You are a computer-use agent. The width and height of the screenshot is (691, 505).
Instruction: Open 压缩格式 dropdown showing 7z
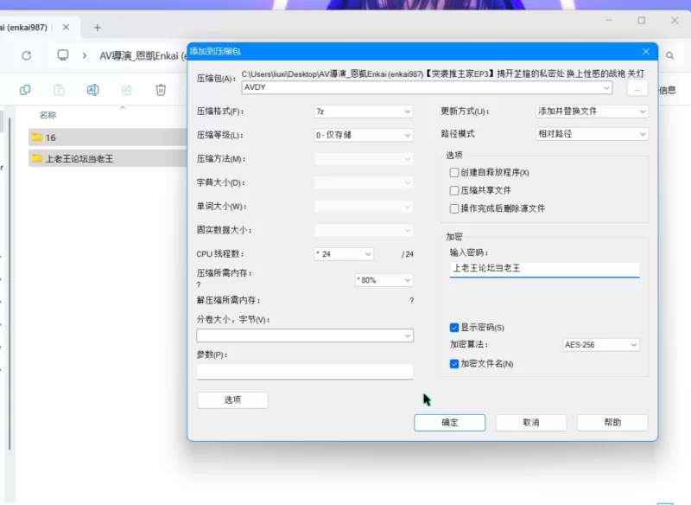pos(364,112)
